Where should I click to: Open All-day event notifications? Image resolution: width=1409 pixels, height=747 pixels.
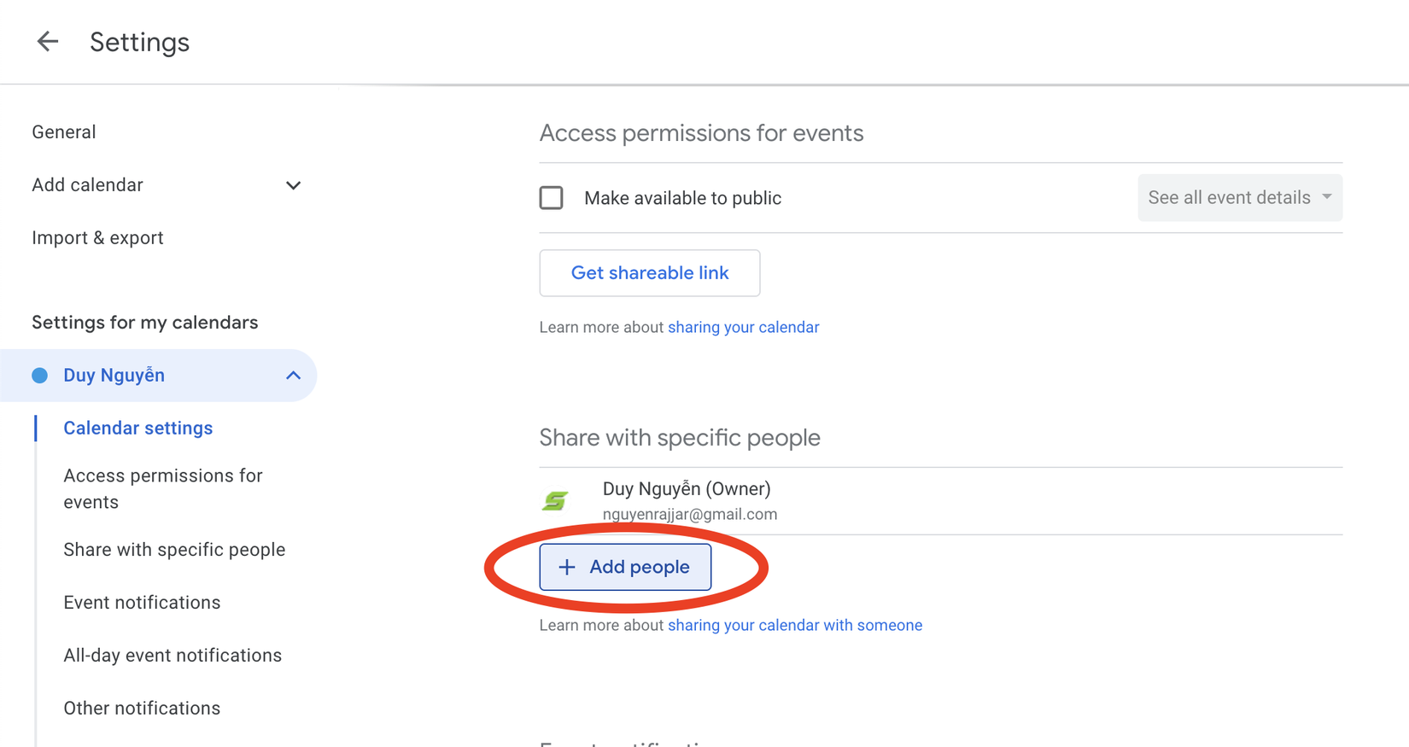(x=172, y=656)
